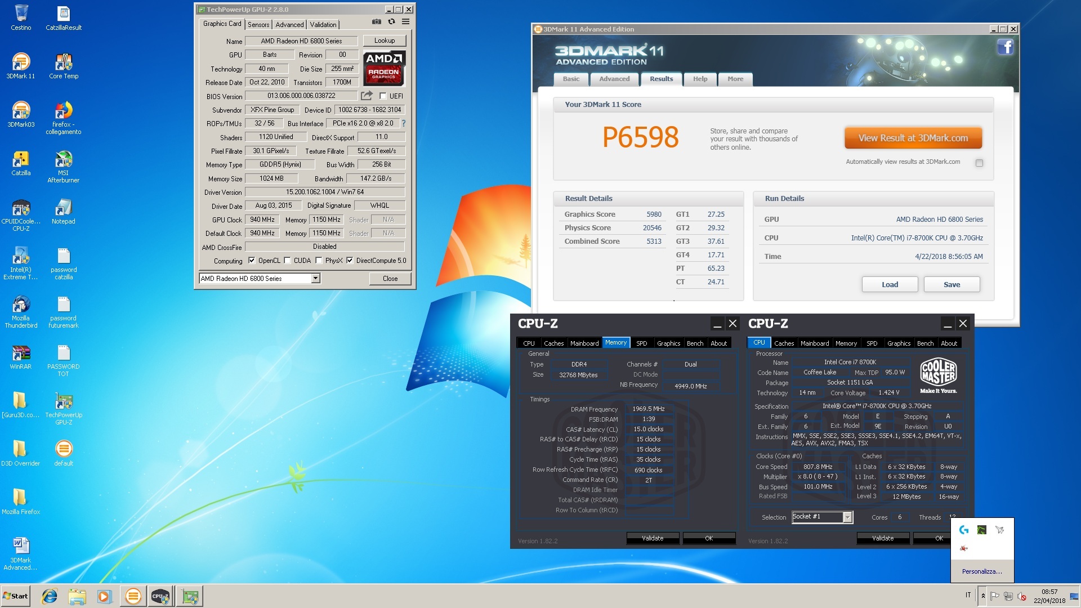Click the Save button in 3DMark 11
Screen dimensions: 1081x608
(952, 284)
